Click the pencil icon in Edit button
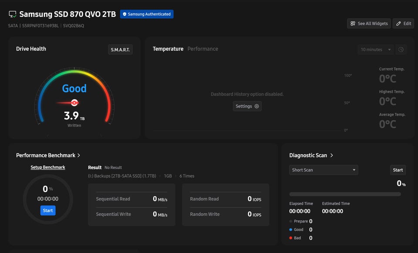418x253 pixels. coord(398,23)
